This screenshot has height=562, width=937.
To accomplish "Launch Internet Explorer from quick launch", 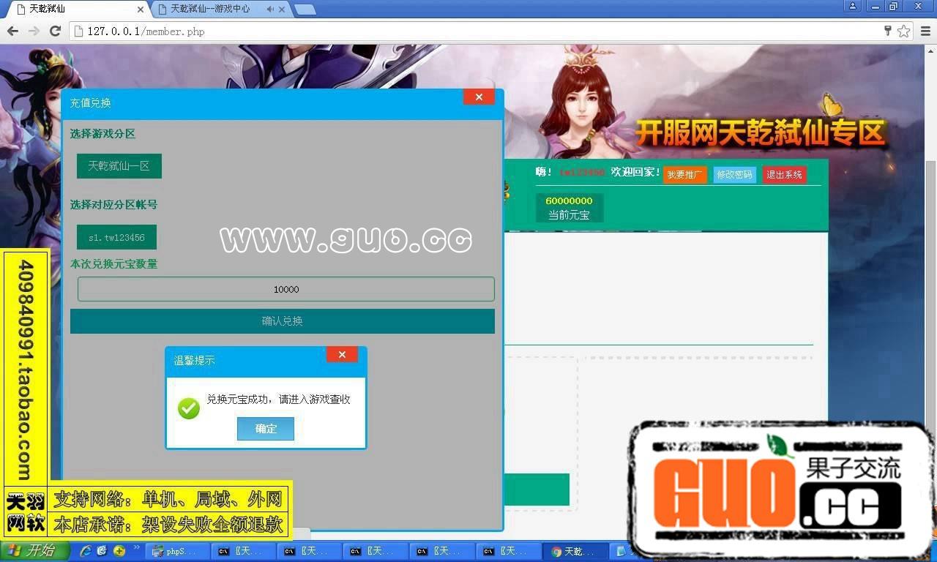I will [86, 551].
